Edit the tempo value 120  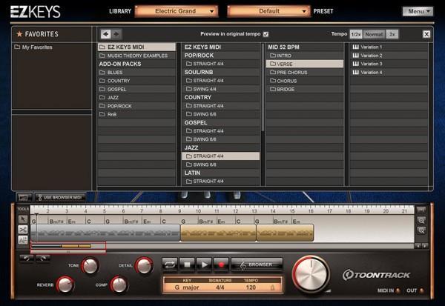(251, 287)
